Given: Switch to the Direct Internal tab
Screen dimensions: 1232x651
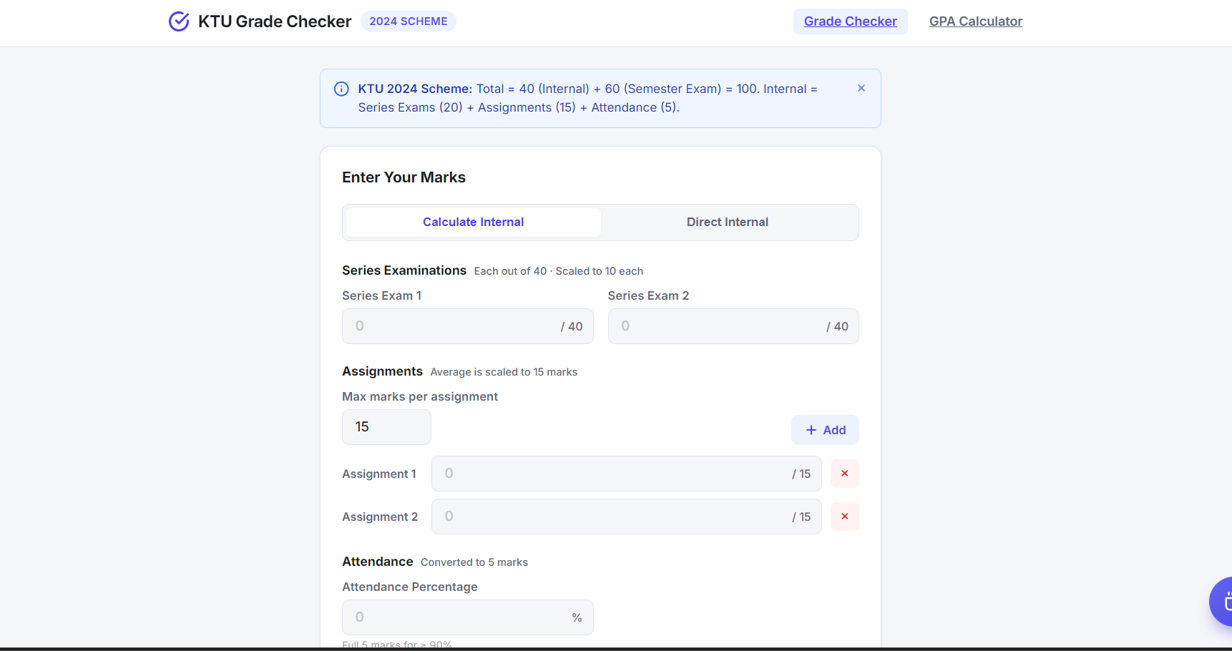Looking at the screenshot, I should coord(728,222).
